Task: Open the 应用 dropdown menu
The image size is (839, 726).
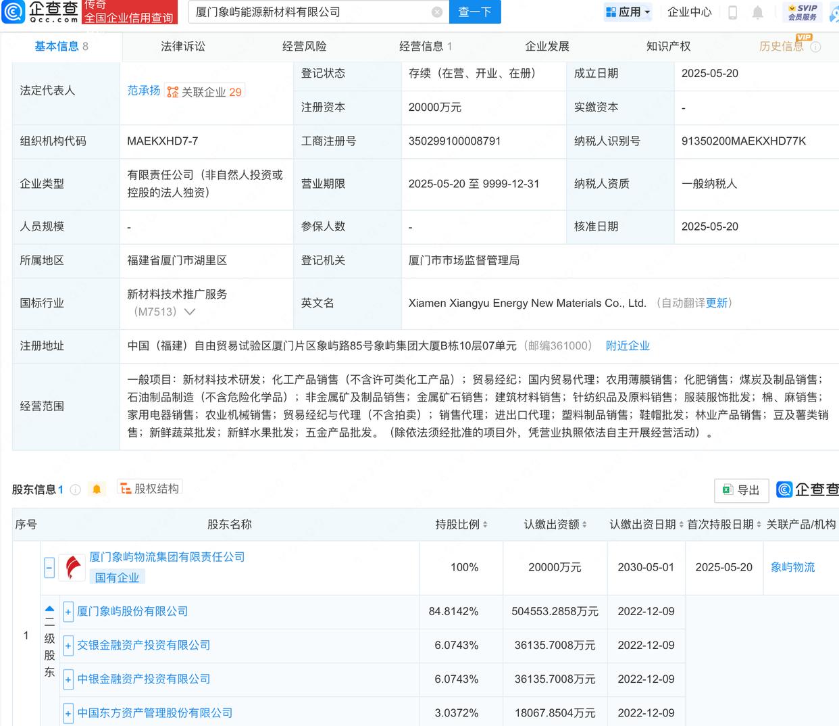Action: point(628,12)
